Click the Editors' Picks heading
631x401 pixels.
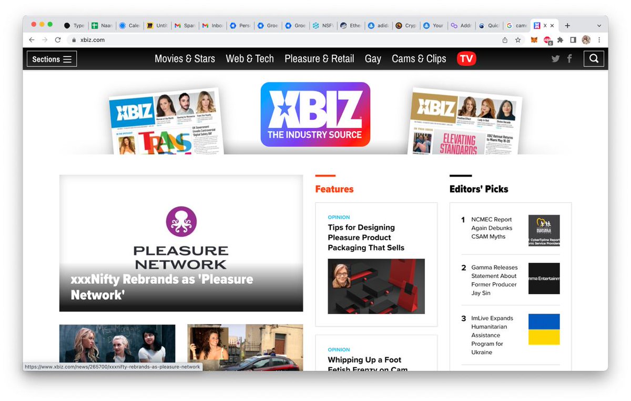(x=479, y=189)
